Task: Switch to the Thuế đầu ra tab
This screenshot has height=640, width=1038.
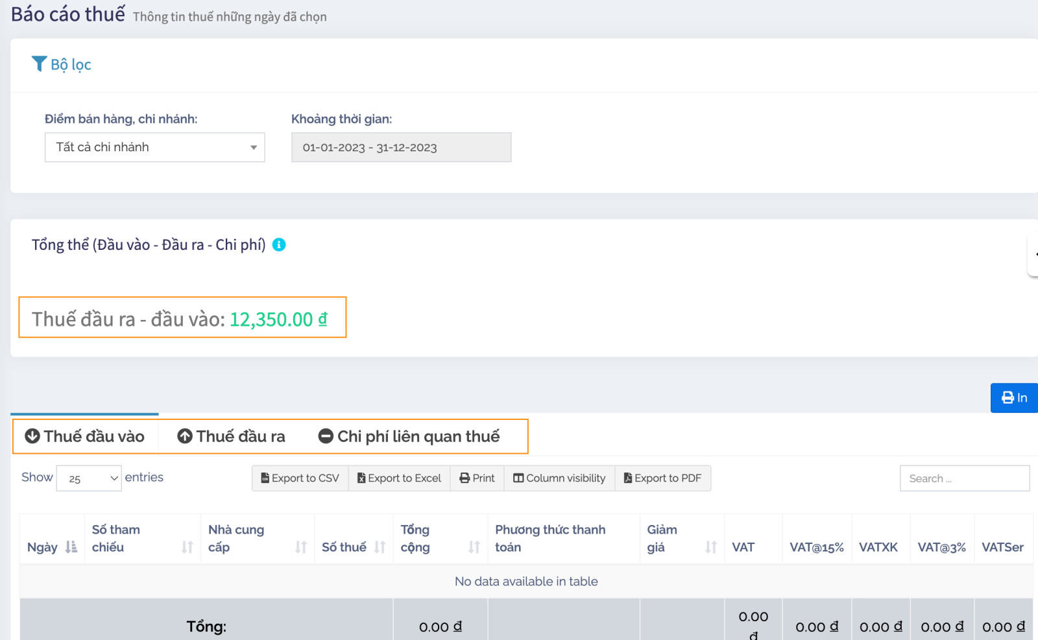Action: coord(232,436)
